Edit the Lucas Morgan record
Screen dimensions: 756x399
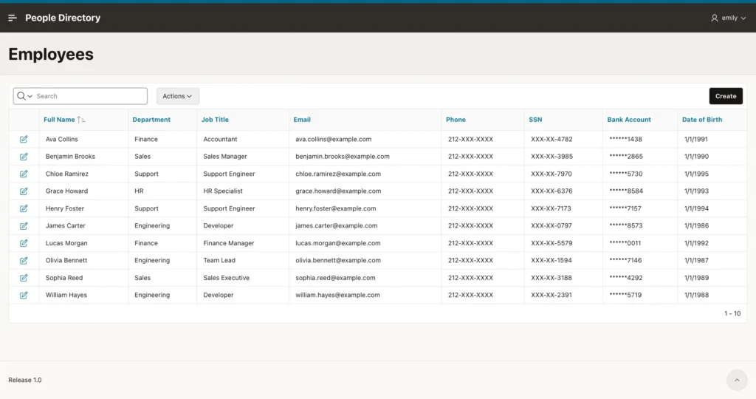click(24, 243)
